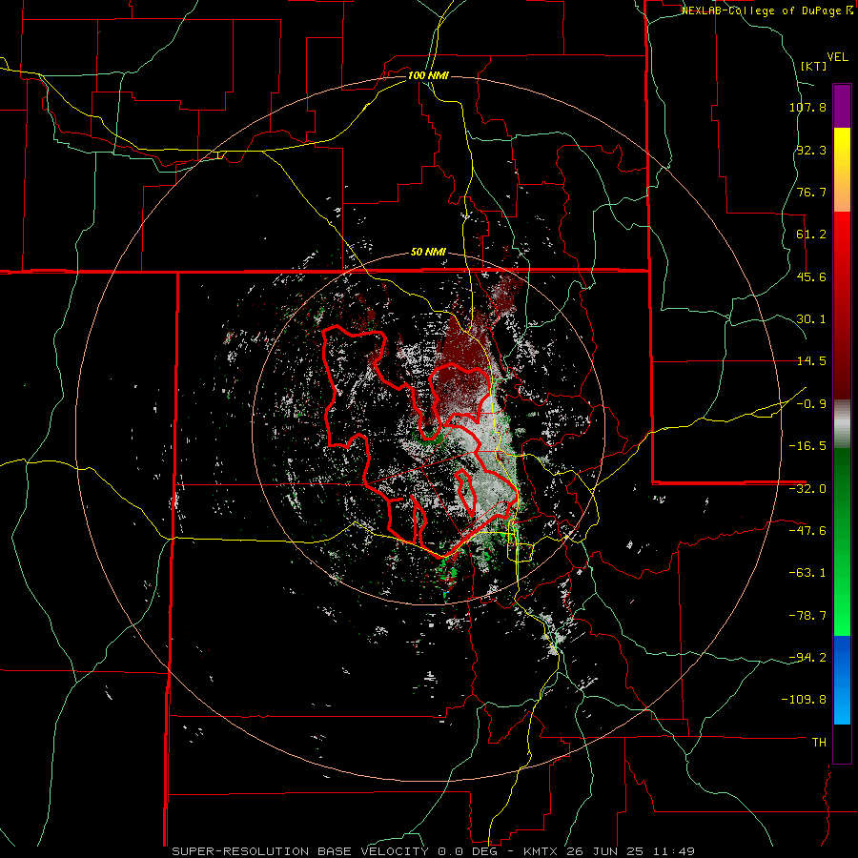The image size is (858, 858).
Task: Click the blue segment of velocity color bar
Action: (842, 680)
